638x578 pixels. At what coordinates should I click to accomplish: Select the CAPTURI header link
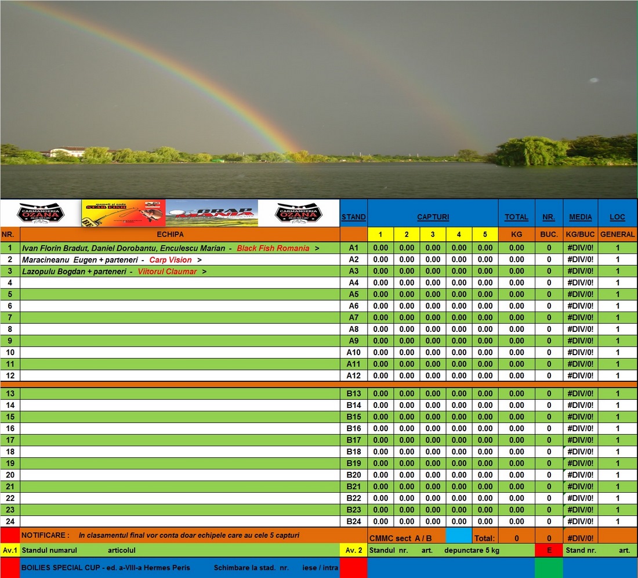click(433, 217)
